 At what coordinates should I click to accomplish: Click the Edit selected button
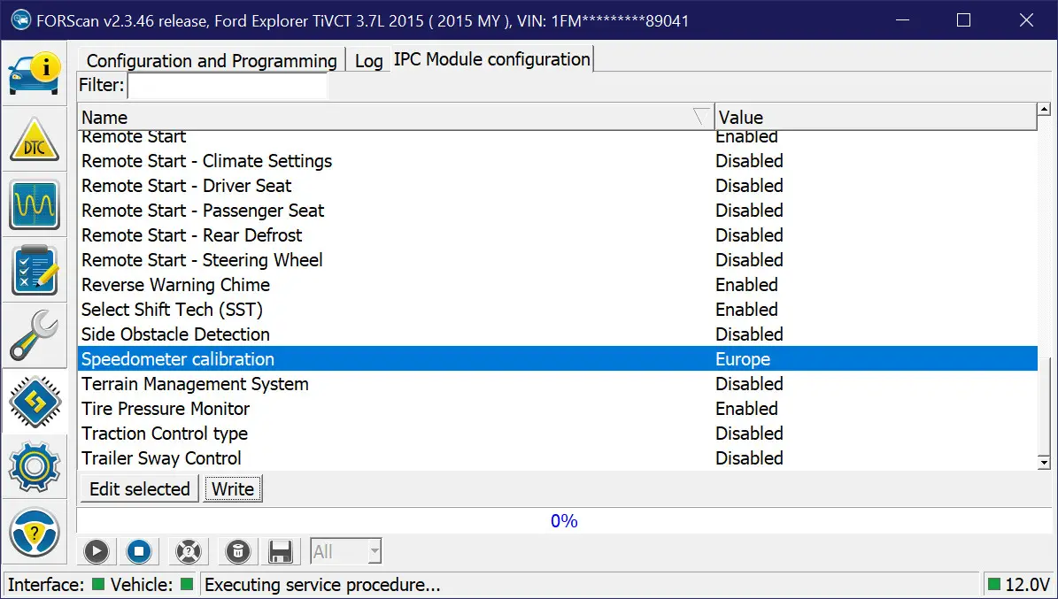point(140,488)
